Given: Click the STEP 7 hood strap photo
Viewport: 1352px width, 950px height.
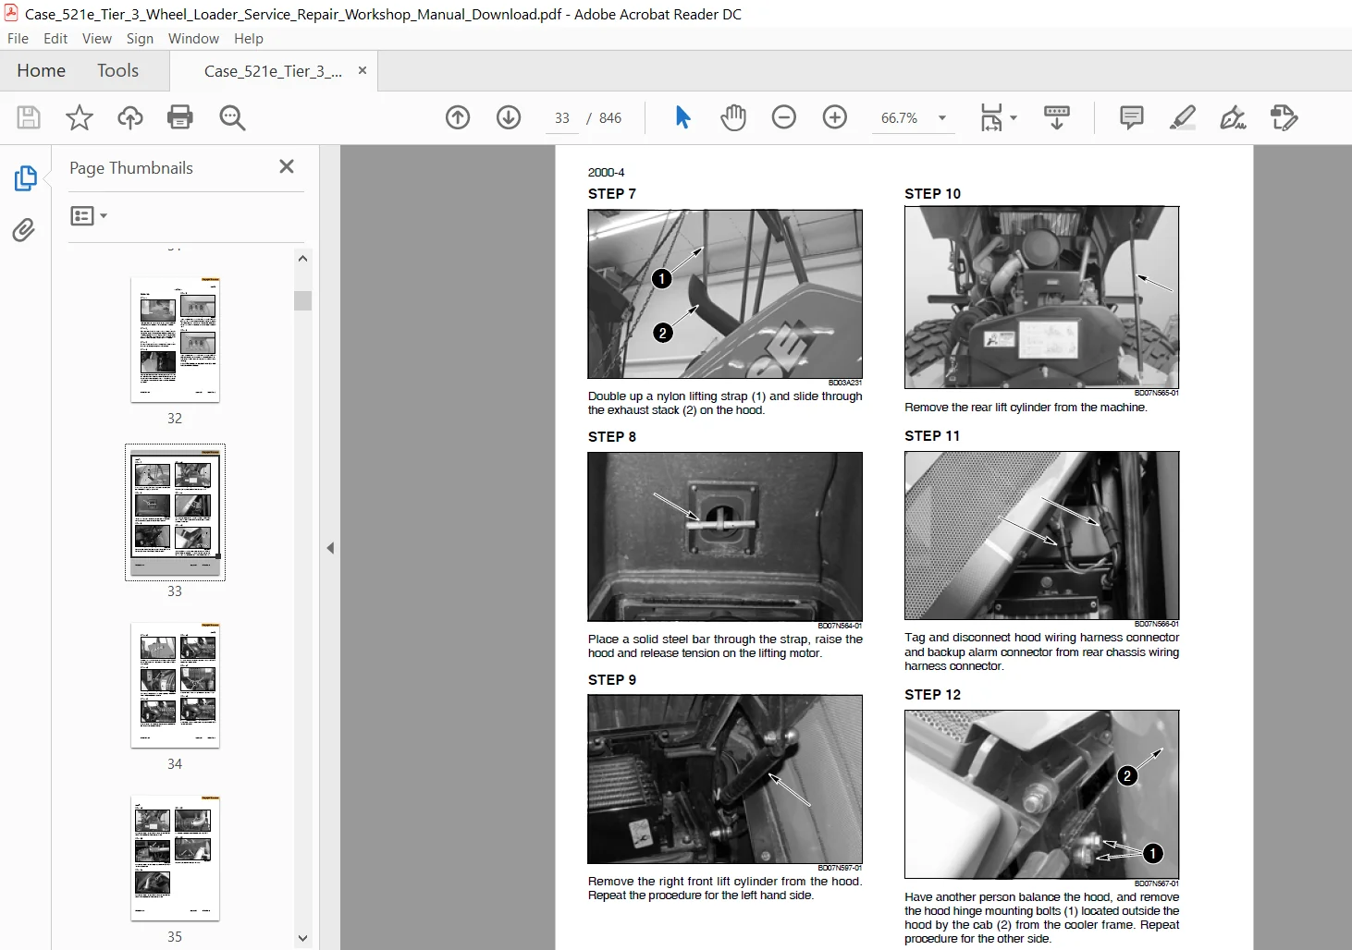Looking at the screenshot, I should [x=725, y=294].
